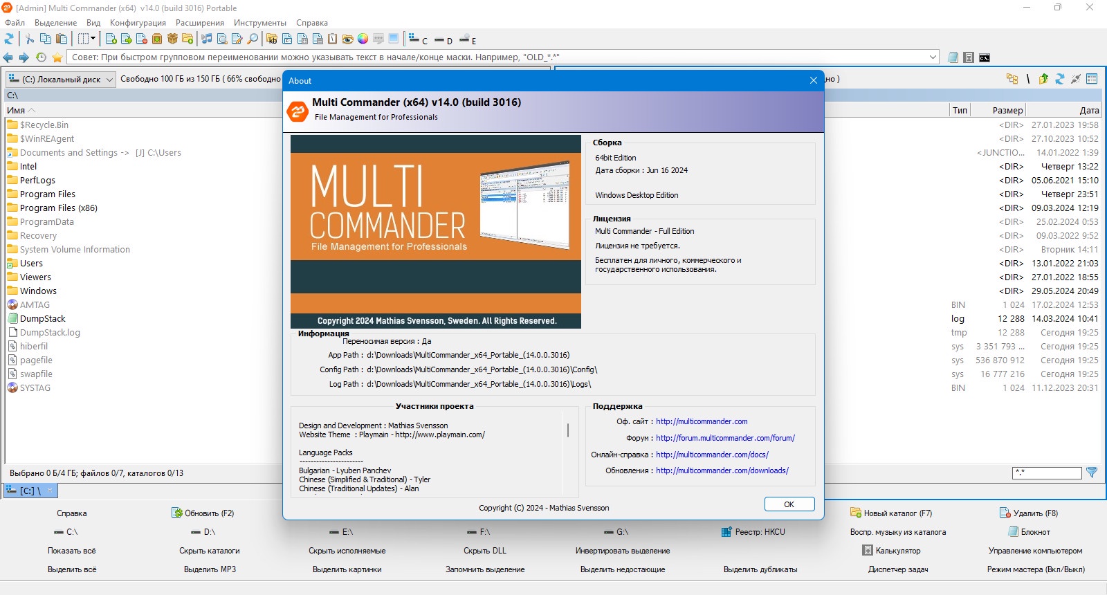Click the music notes audio tools icon
1107x595 pixels.
[206, 39]
